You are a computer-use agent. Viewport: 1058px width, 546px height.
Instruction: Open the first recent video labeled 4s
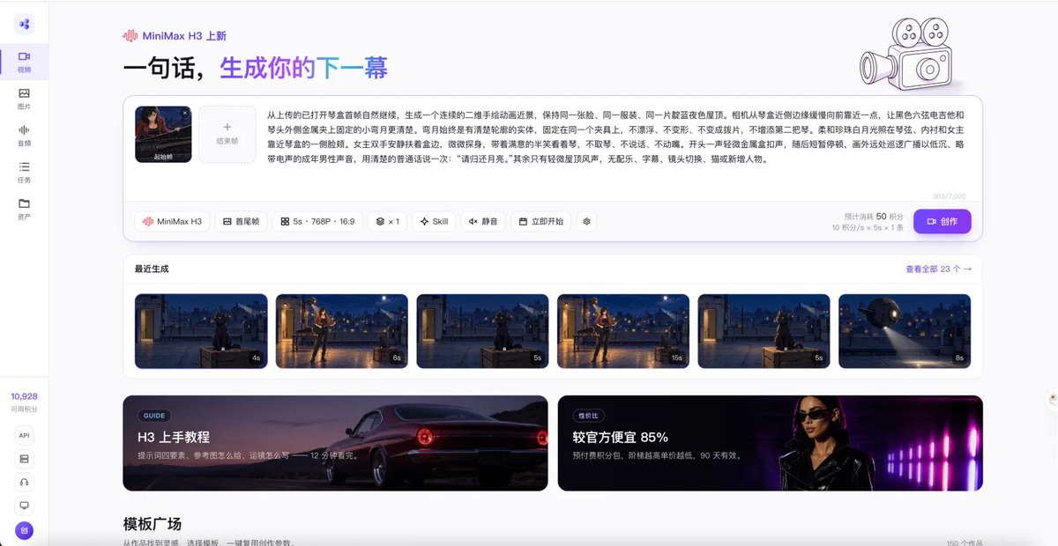click(x=201, y=331)
